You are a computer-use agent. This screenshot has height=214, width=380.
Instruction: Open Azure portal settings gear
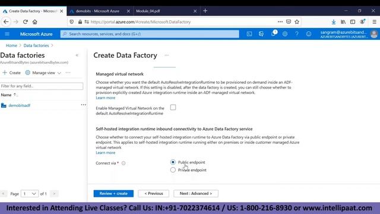(x=285, y=34)
